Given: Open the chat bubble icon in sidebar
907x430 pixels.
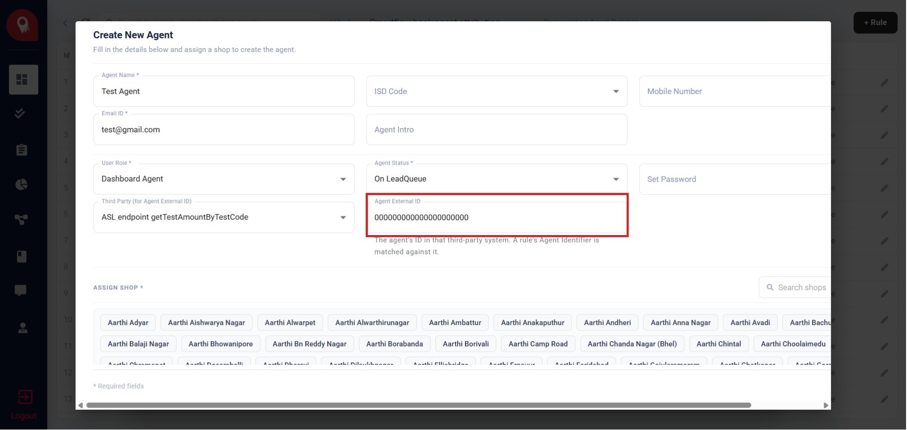Looking at the screenshot, I should pos(21,290).
